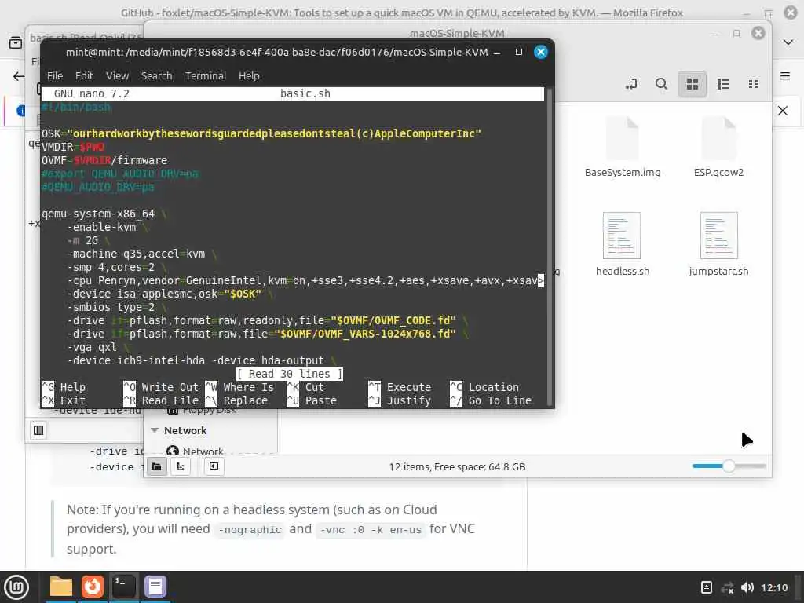Toggle location entry in file manager toolbar
Viewport: 804px width, 603px height.
631,83
